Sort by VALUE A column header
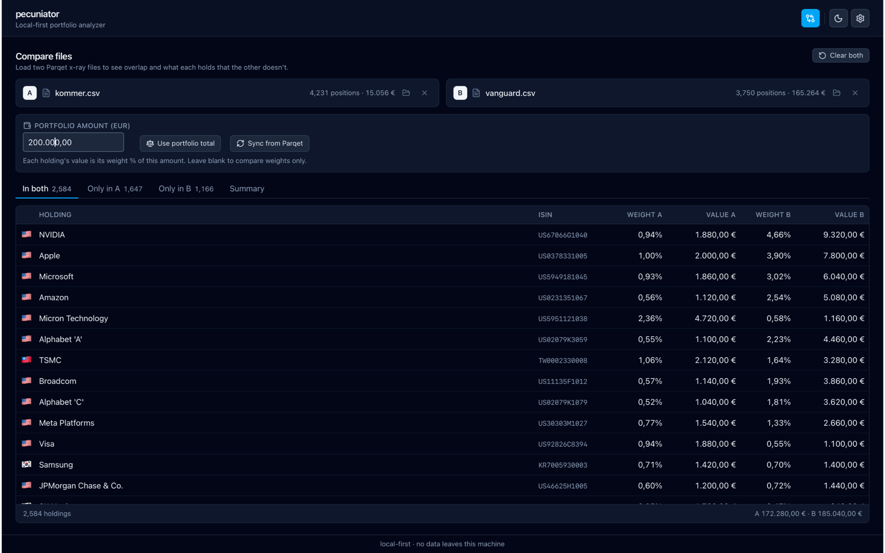Screen dimensions: 885x553 pyautogui.click(x=720, y=215)
